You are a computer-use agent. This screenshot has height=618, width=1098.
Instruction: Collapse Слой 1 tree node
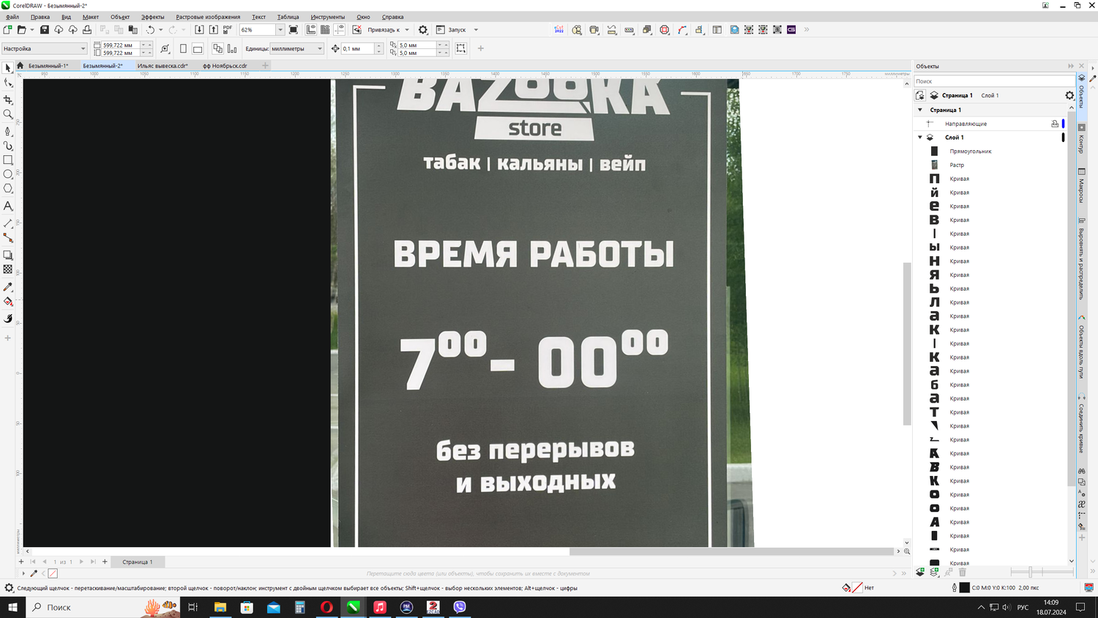[920, 138]
